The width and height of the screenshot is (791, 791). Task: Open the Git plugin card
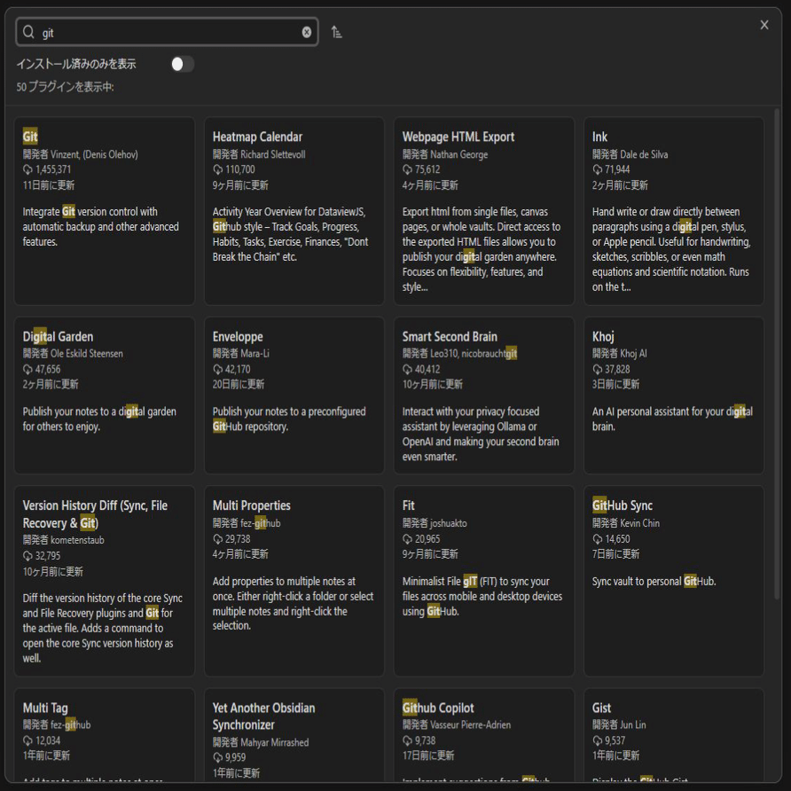pyautogui.click(x=105, y=211)
